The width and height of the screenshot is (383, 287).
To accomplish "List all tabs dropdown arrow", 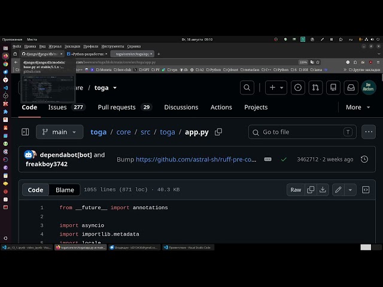I will click(x=379, y=54).
